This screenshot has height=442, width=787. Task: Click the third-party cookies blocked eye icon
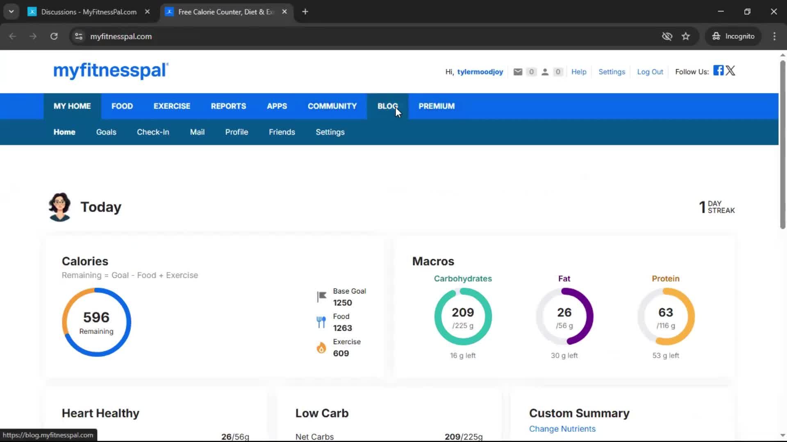[667, 36]
